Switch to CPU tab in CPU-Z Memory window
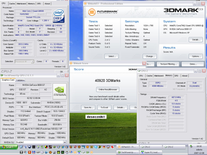The width and height of the screenshot is (207, 155). 141,76
